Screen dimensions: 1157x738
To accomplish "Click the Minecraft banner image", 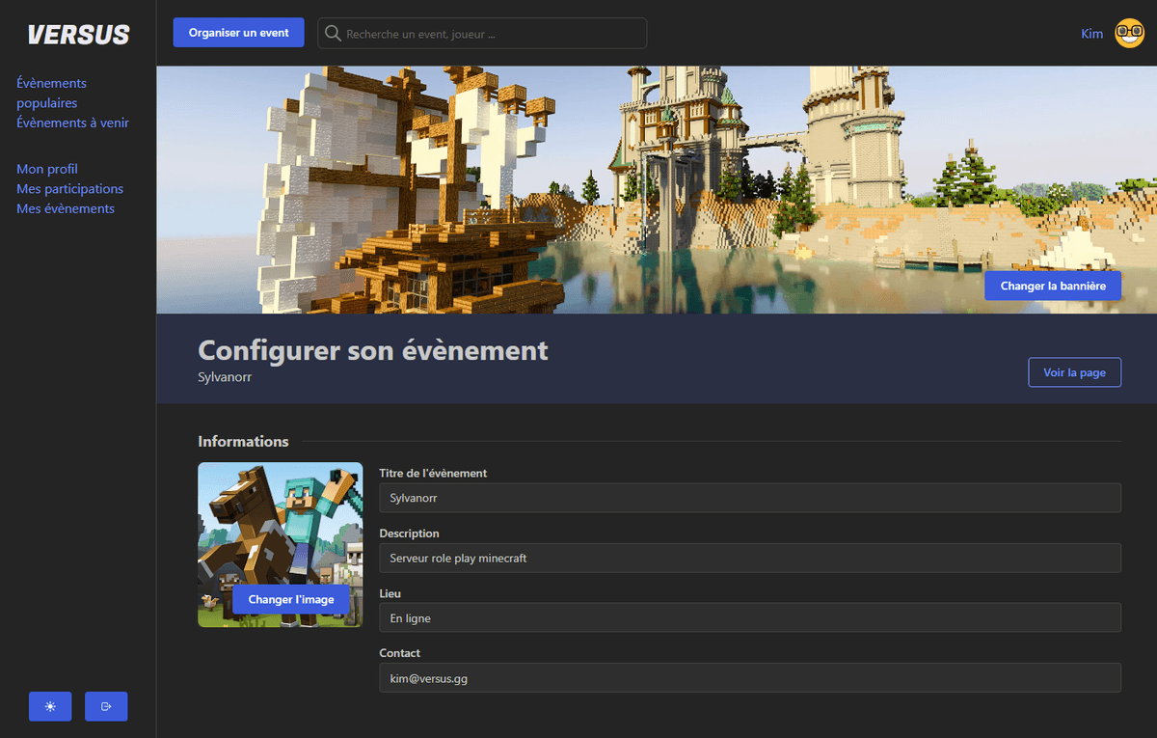I will [657, 190].
